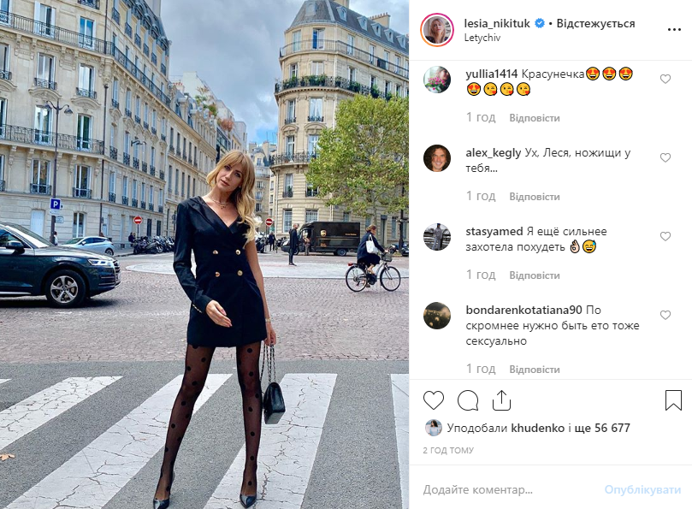Like stasyamed's comment heart

tap(665, 236)
